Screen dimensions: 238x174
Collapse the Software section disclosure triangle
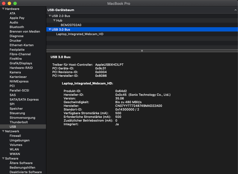(x=3, y=158)
